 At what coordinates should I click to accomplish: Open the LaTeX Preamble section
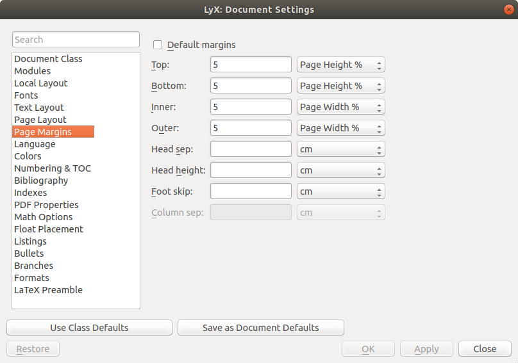[x=48, y=290]
